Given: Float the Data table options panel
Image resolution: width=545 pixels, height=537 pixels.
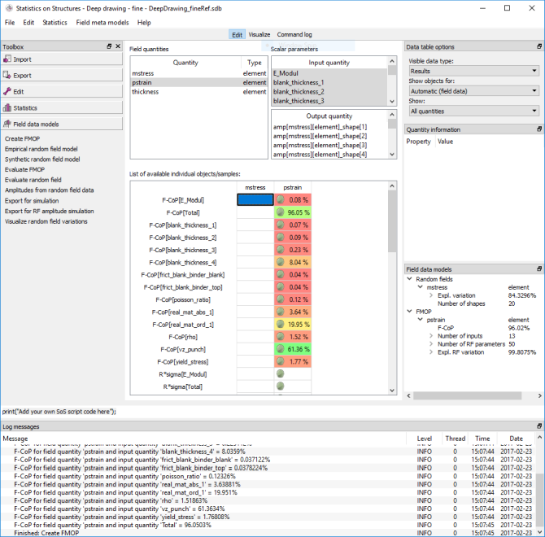Looking at the screenshot, I should [x=538, y=47].
